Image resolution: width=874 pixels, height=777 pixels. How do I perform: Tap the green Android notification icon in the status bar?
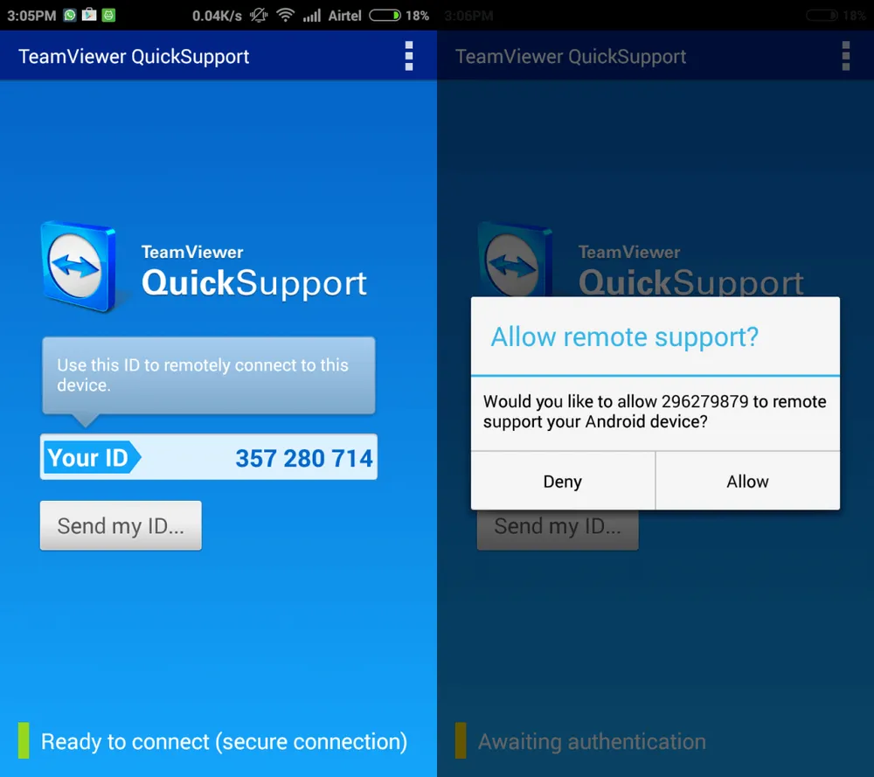click(x=108, y=15)
